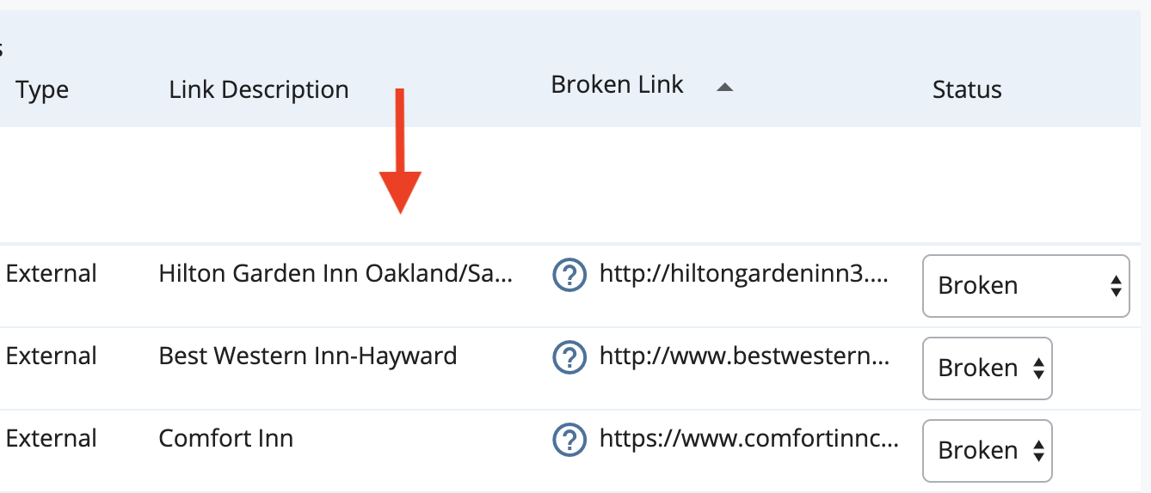Click External type in Hilton row

click(x=51, y=274)
